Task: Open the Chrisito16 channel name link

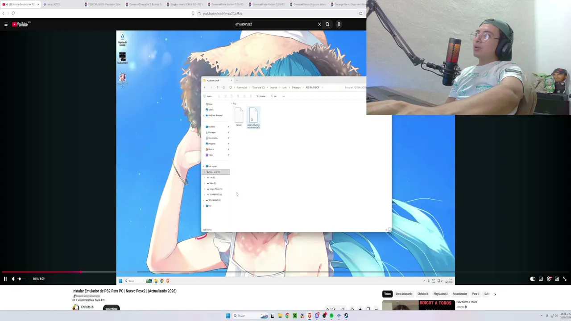Action: [x=87, y=307]
